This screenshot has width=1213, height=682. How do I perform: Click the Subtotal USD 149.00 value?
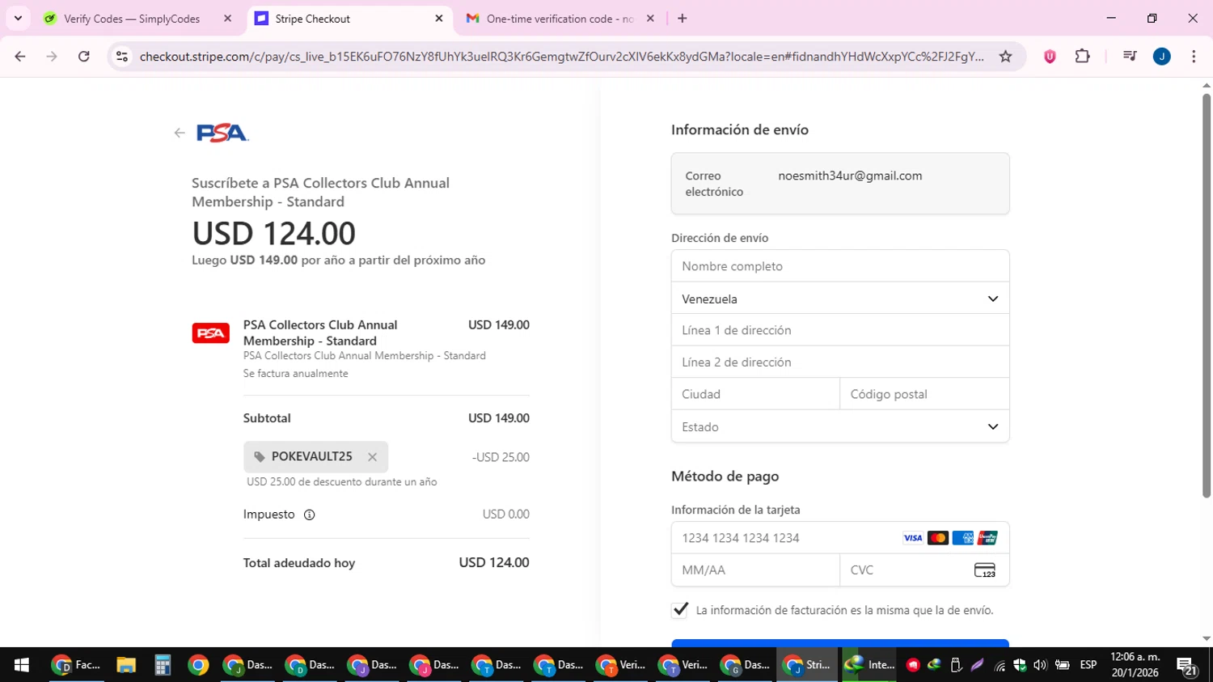(x=499, y=418)
